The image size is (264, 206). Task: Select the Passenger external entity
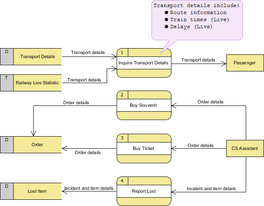(244, 63)
